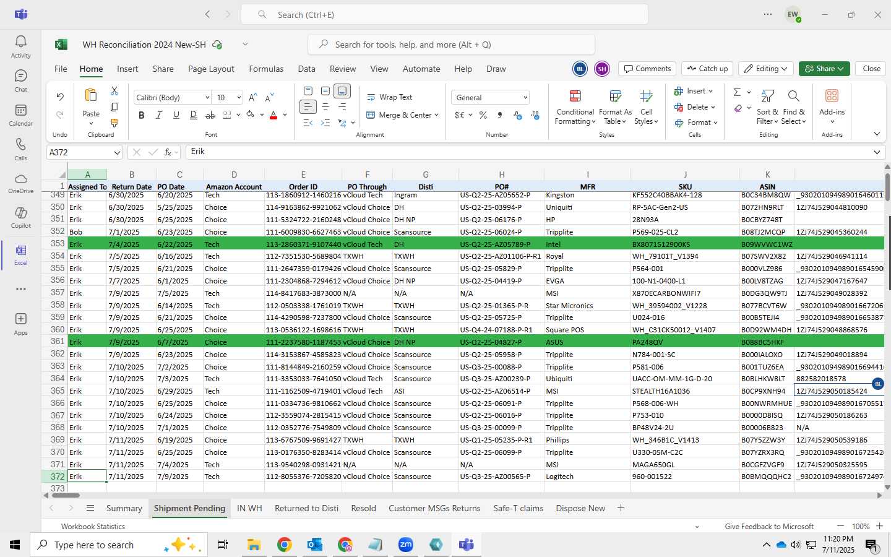
Task: Click the Close button beside Share
Action: [x=871, y=69]
